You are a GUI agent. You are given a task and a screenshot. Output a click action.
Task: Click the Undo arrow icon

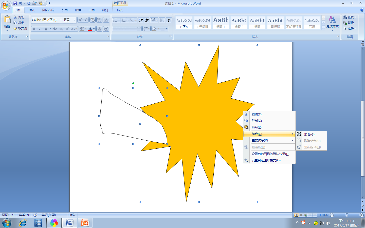pos(21,3)
